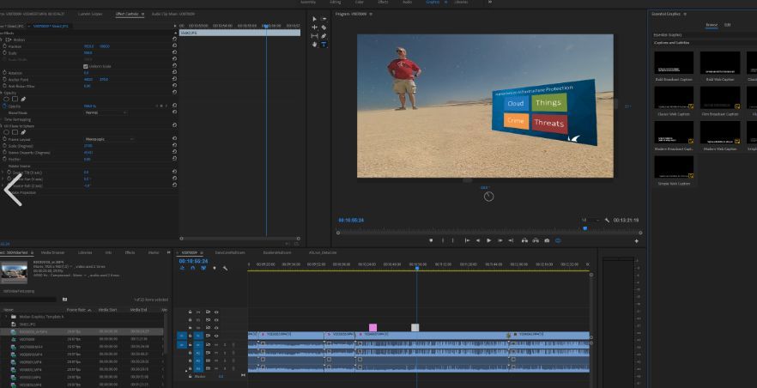Export frame with camera icon
The image size is (757, 388).
547,240
